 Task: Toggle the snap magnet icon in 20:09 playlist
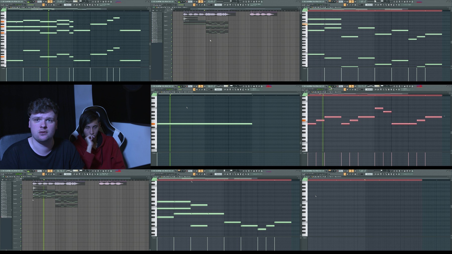[154, 7]
